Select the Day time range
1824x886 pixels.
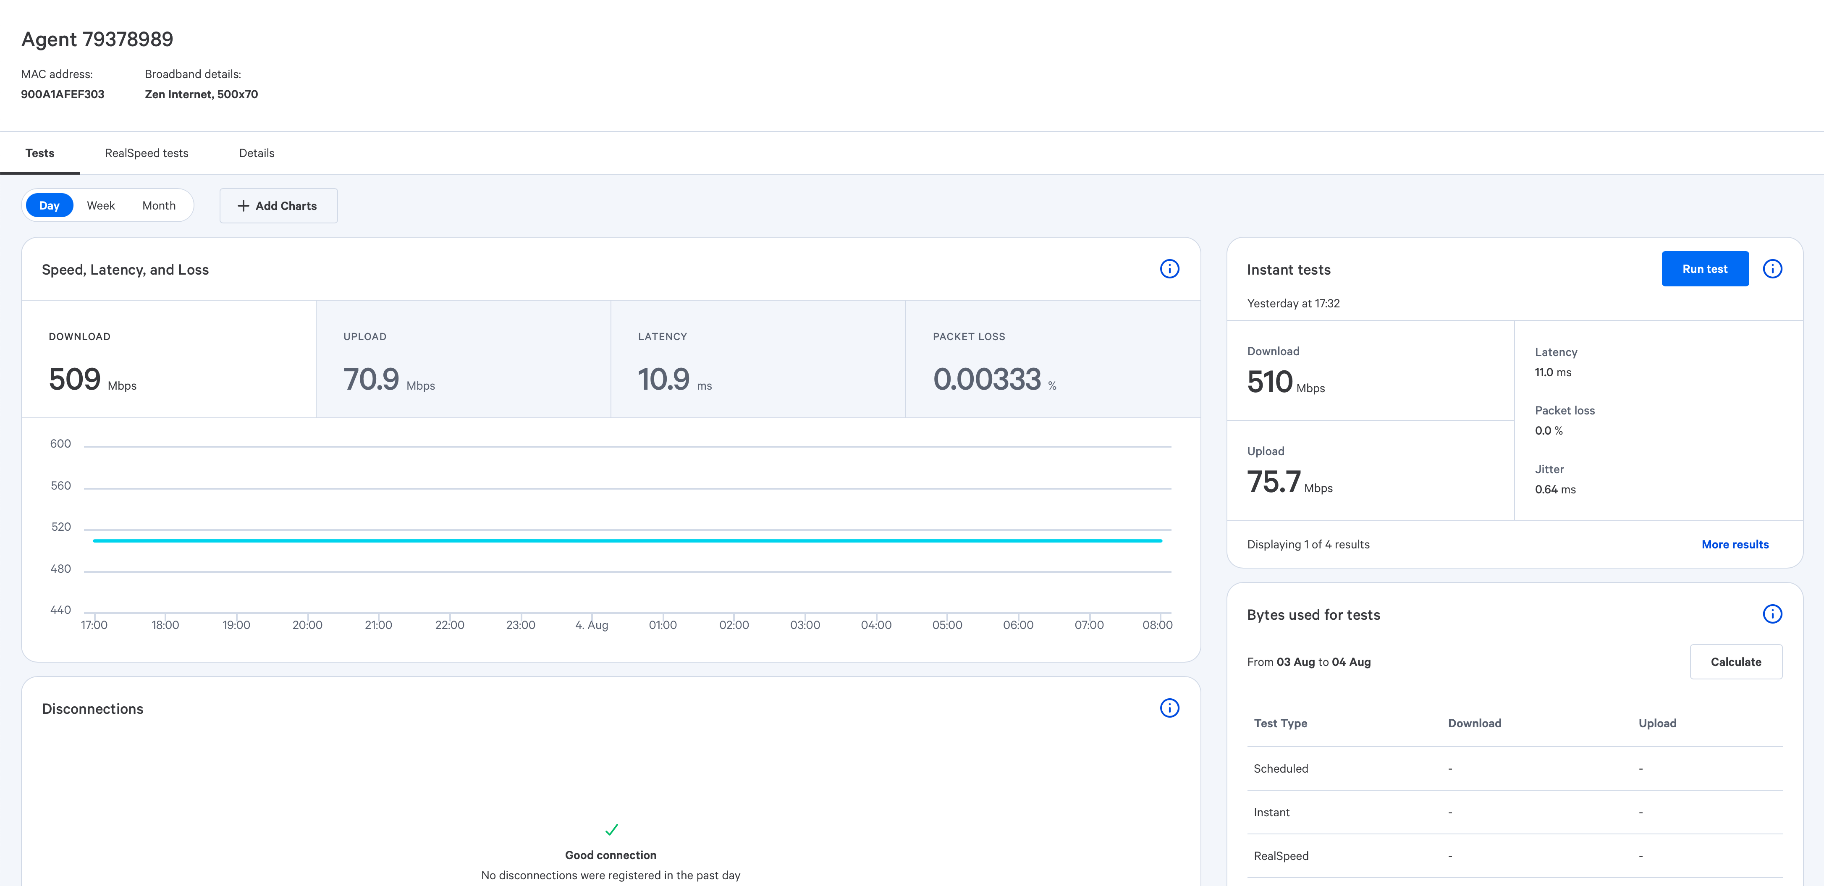click(x=49, y=205)
